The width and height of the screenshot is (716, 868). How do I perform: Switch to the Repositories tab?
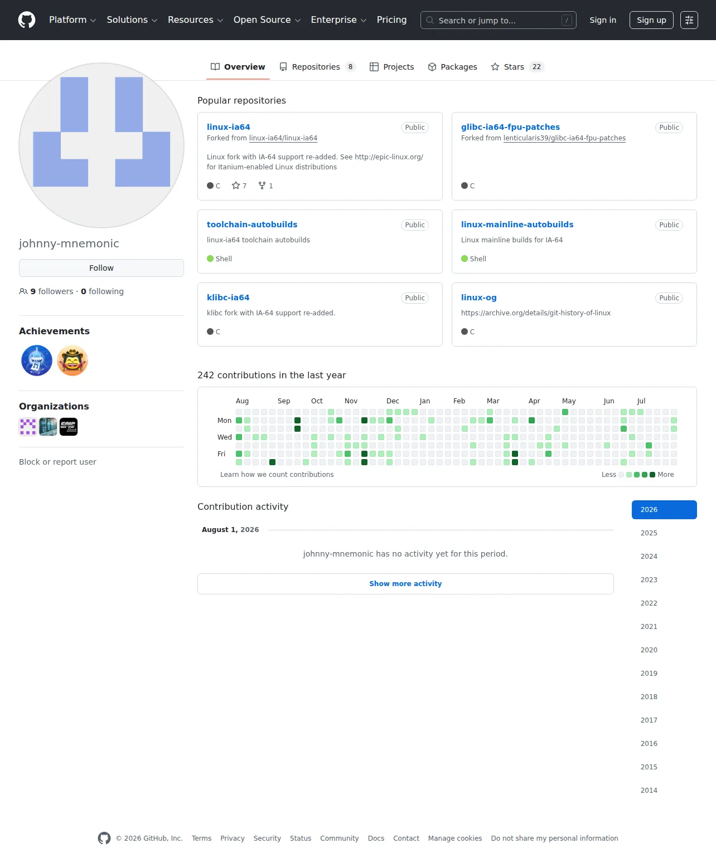318,67
